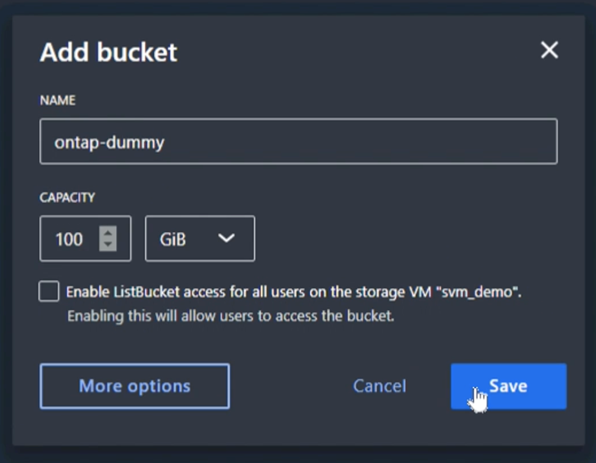Click the "ontap-dummy" text in name box
596x463 pixels.
109,142
